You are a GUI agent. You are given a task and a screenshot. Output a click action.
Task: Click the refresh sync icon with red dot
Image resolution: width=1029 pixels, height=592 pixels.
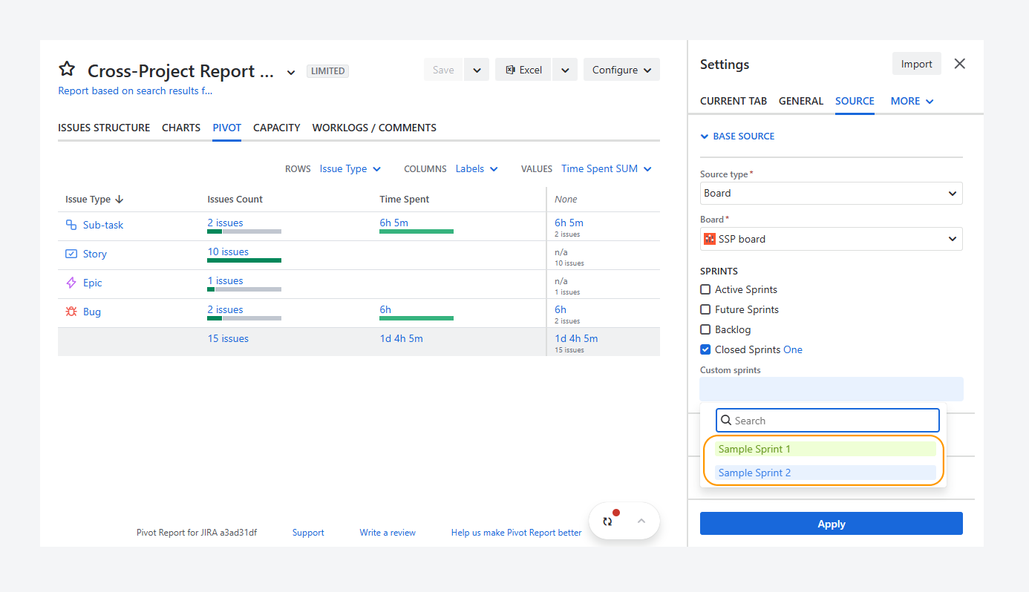609,520
